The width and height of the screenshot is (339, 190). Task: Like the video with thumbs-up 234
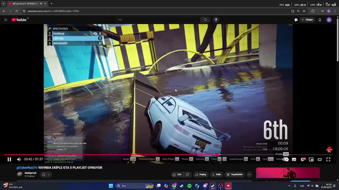pos(177,174)
